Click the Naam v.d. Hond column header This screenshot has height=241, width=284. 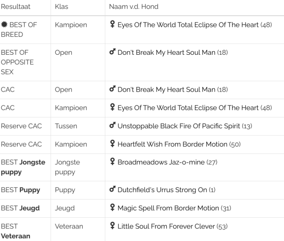(134, 7)
